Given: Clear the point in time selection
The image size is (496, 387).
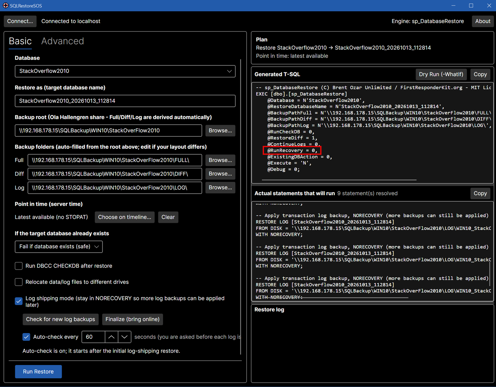Looking at the screenshot, I should pyautogui.click(x=168, y=217).
